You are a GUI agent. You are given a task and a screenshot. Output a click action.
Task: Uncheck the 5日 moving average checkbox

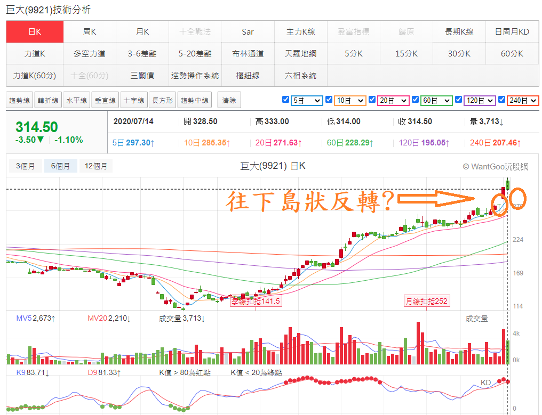point(285,100)
